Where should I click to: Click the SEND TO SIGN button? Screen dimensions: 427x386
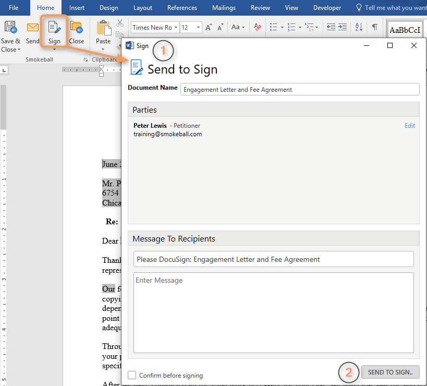click(390, 372)
